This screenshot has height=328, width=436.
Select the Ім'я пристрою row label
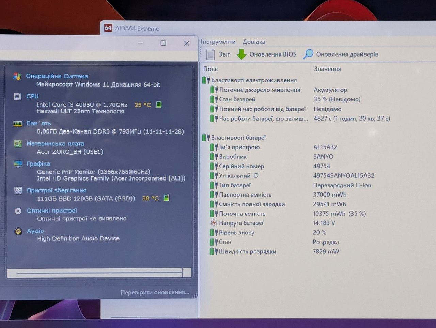239,147
